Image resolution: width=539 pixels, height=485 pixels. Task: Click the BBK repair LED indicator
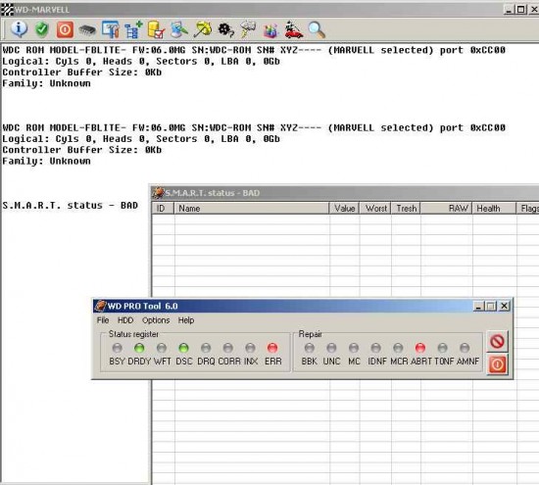310,348
